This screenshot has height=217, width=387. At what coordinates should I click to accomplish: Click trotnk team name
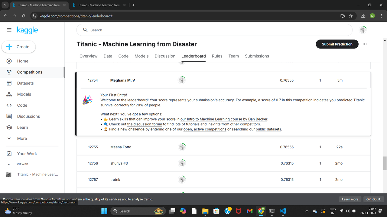(115, 180)
